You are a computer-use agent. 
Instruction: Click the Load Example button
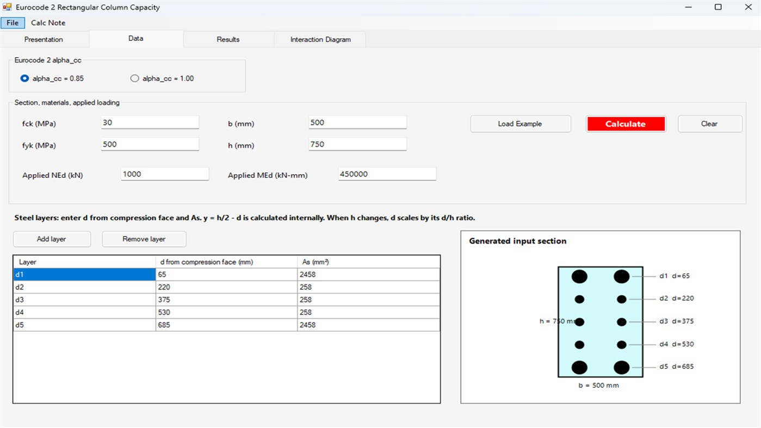520,123
